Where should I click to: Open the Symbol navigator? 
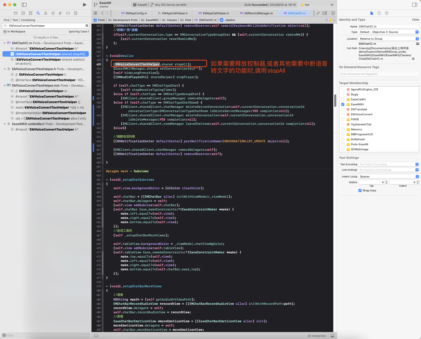pos(30,13)
